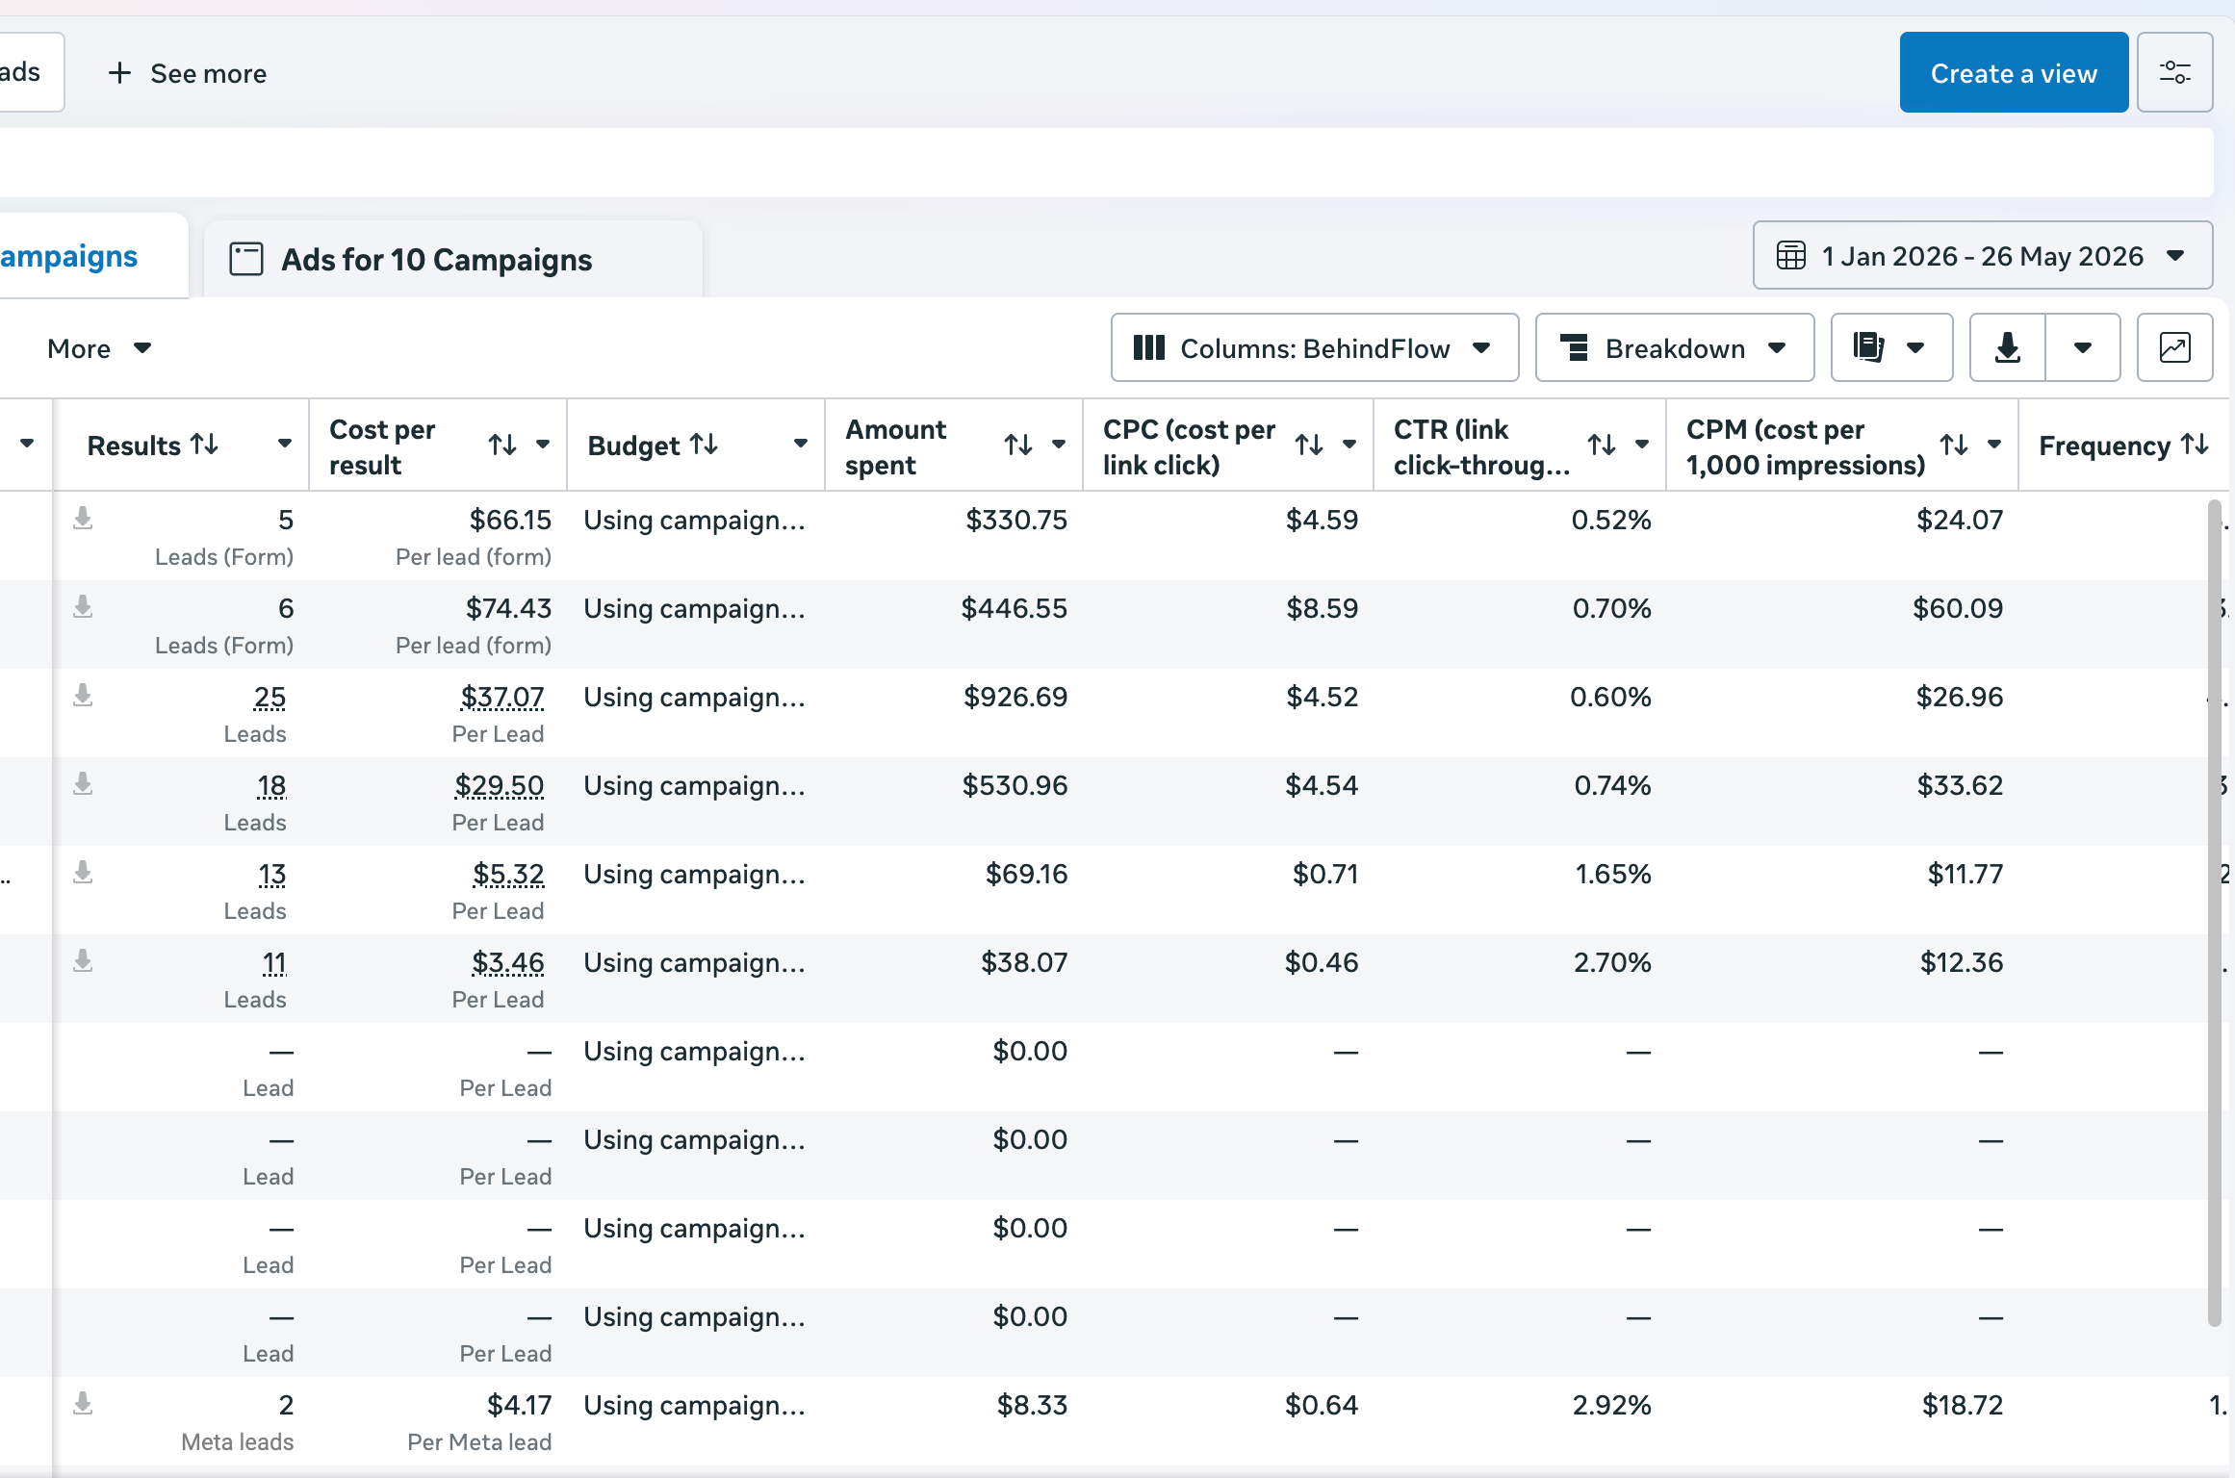Viewport: 2235px width, 1478px height.
Task: Click the $60.09 CPM value
Action: 1958,608
